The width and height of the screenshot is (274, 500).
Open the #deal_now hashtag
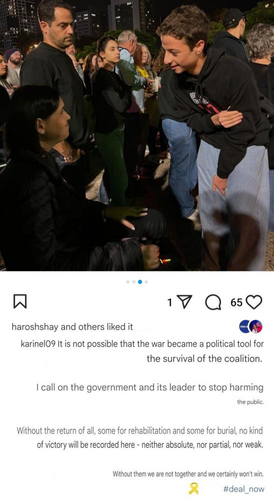tap(243, 489)
